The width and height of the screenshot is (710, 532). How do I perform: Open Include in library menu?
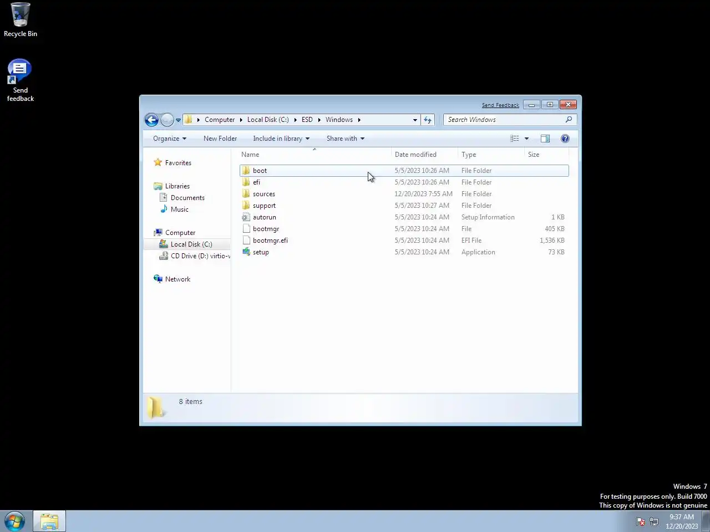281,139
